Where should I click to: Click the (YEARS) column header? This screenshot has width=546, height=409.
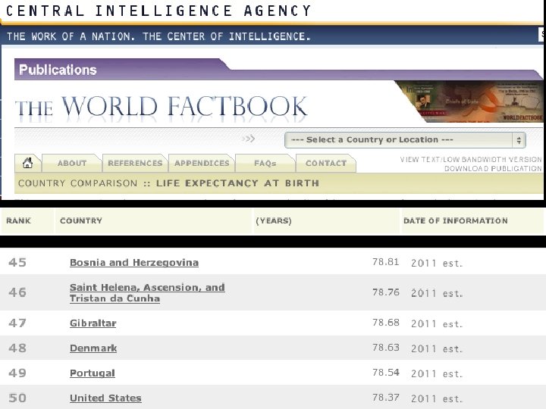coord(274,220)
